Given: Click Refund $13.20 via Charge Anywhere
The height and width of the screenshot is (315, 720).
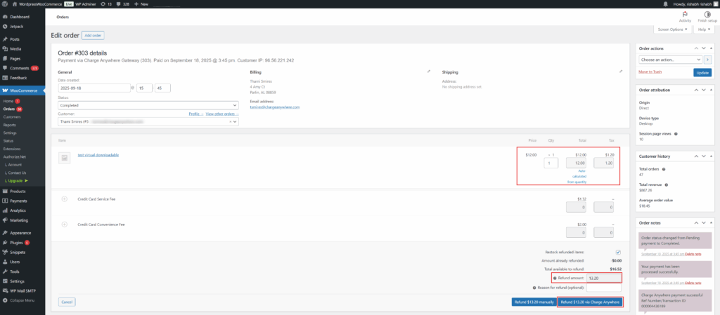Looking at the screenshot, I should pos(590,302).
